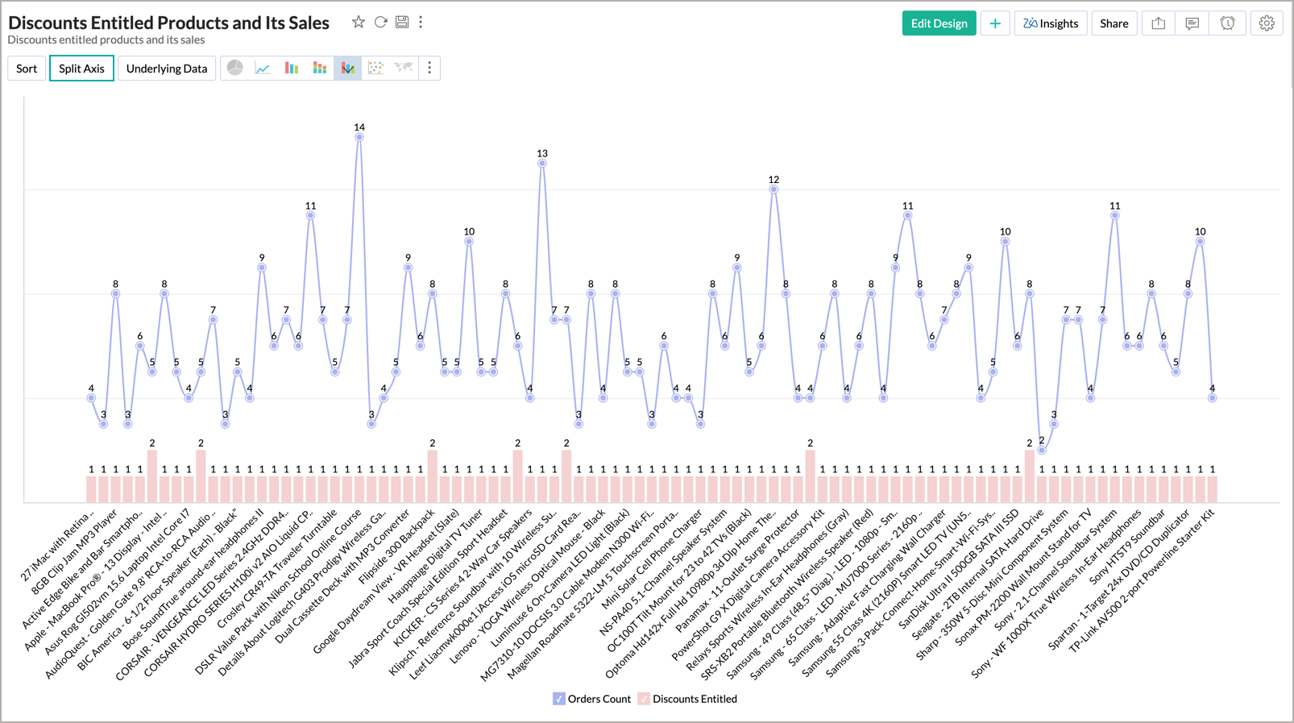Click the Edit Design button
1294x723 pixels.
tap(939, 23)
